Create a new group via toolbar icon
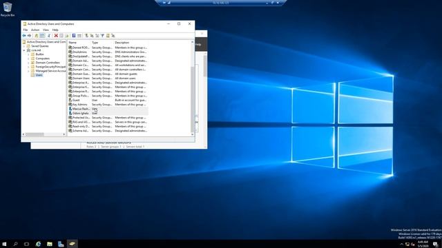This screenshot has width=442, height=248. [x=92, y=35]
